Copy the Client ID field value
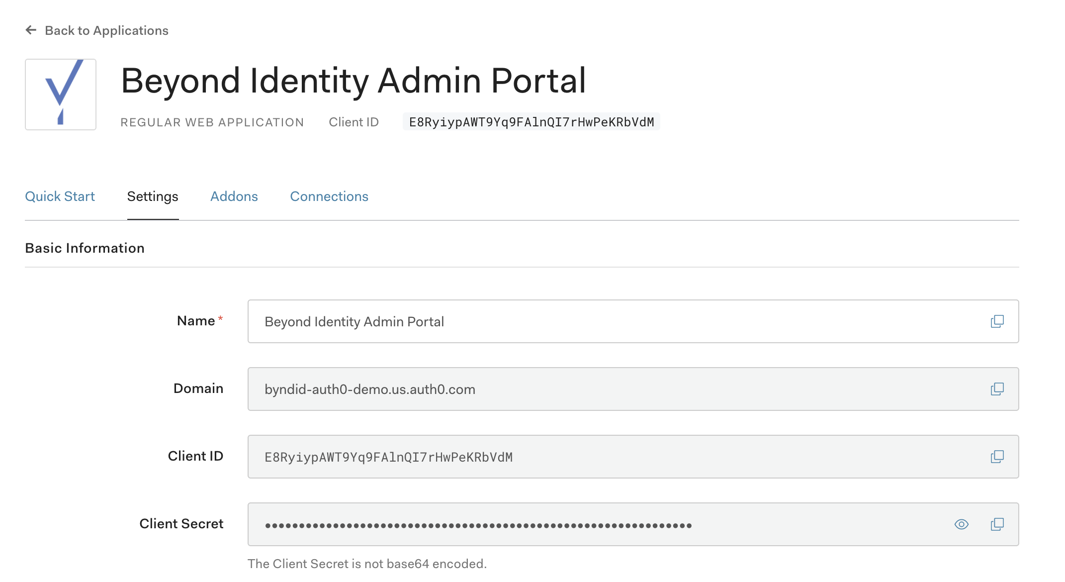 tap(997, 456)
